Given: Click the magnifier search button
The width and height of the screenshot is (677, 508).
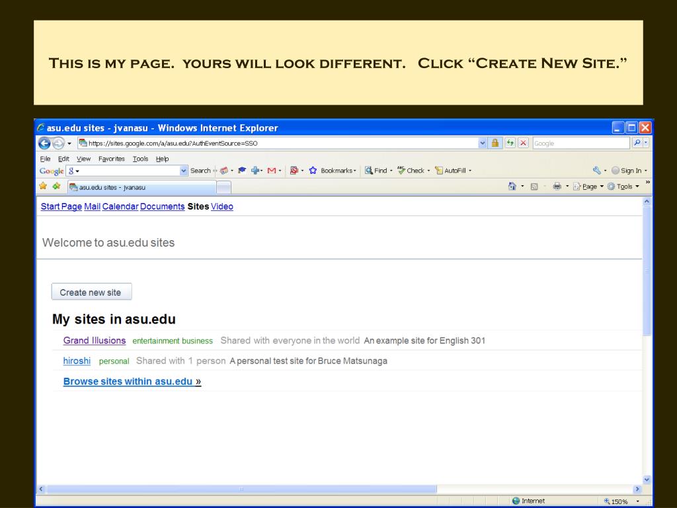Looking at the screenshot, I should [637, 143].
